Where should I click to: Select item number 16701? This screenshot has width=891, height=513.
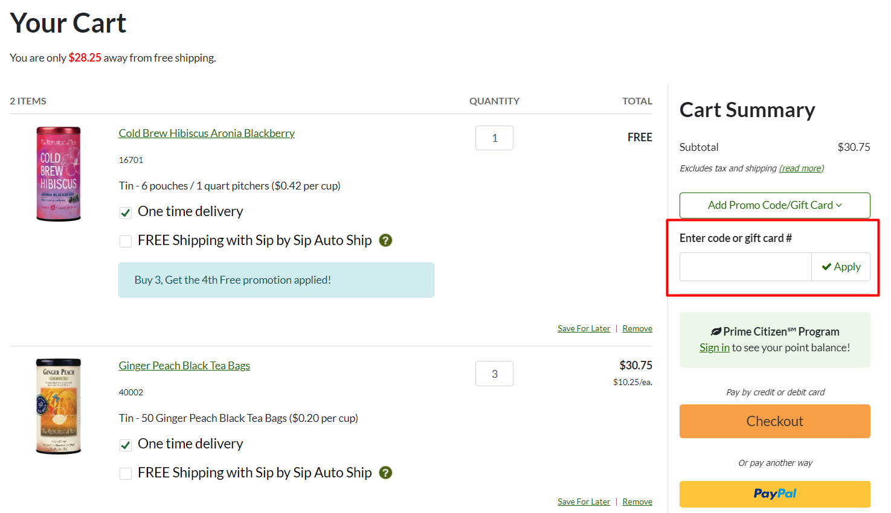point(131,160)
